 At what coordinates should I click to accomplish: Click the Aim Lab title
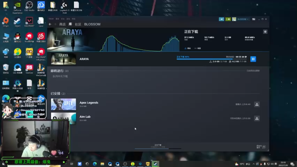coord(85,117)
